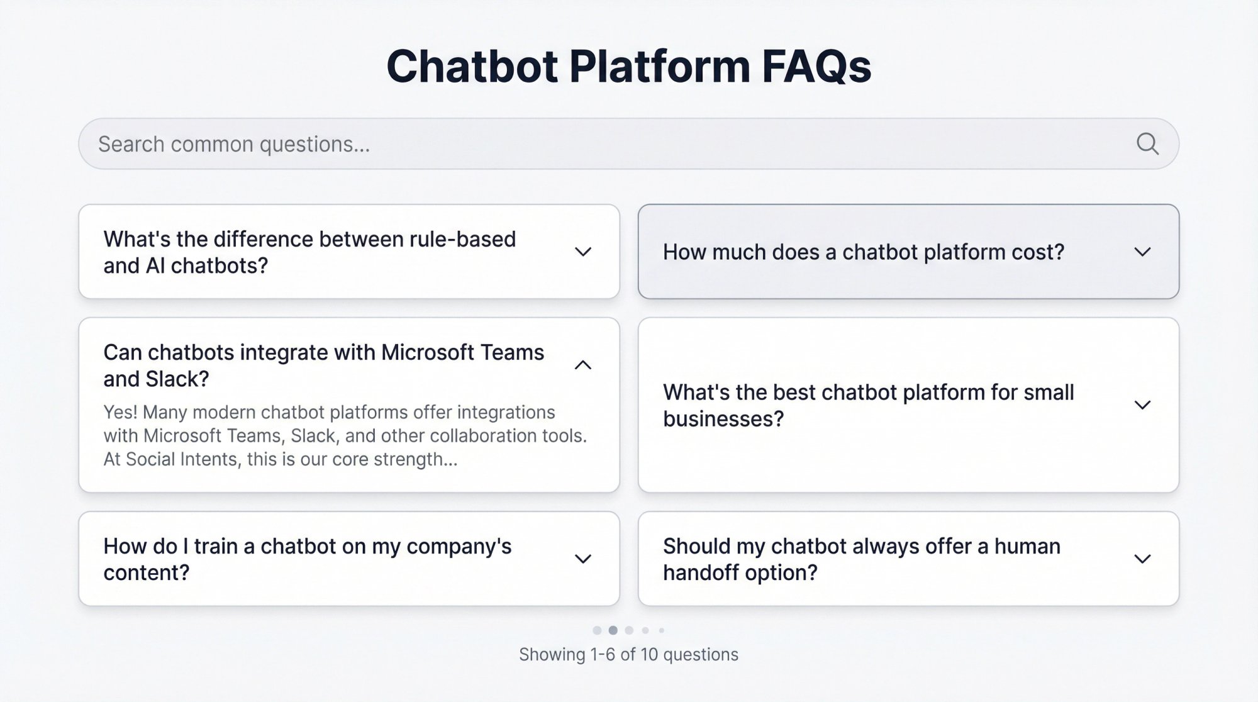Click the magnifying glass search icon
This screenshot has width=1258, height=702.
[x=1149, y=143]
